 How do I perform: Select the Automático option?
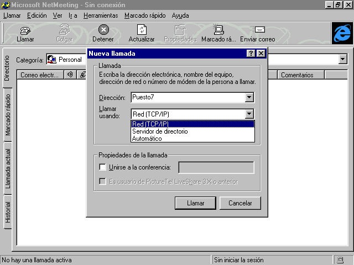click(193, 139)
